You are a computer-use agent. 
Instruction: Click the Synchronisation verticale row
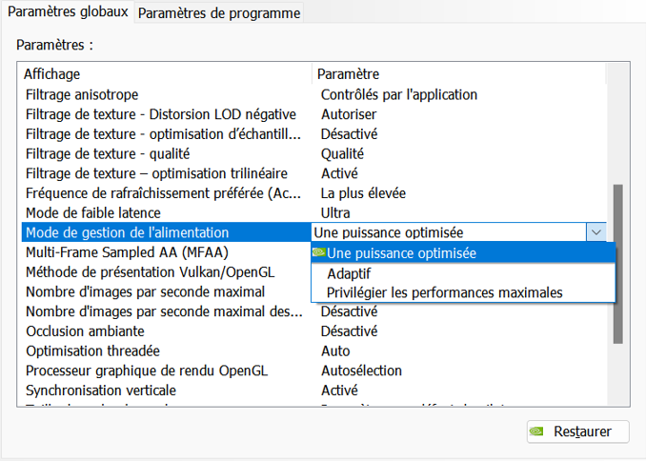pyautogui.click(x=101, y=391)
